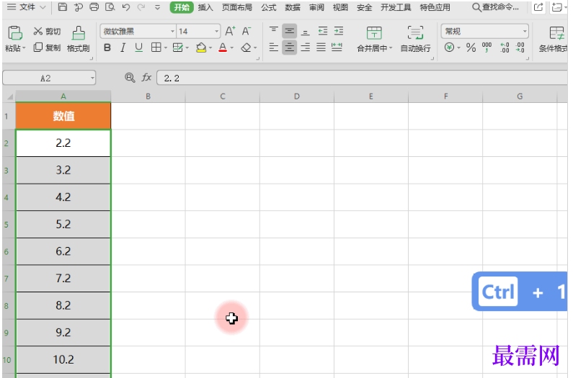Select cell containing 5.2
573x378 pixels.
click(63, 224)
